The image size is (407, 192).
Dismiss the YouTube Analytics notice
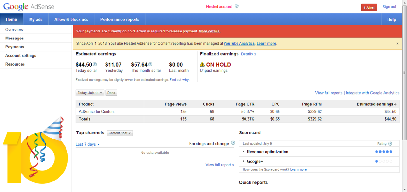point(397,43)
